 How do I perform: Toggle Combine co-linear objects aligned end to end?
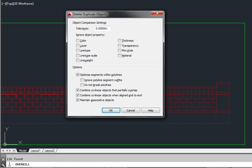78,95
